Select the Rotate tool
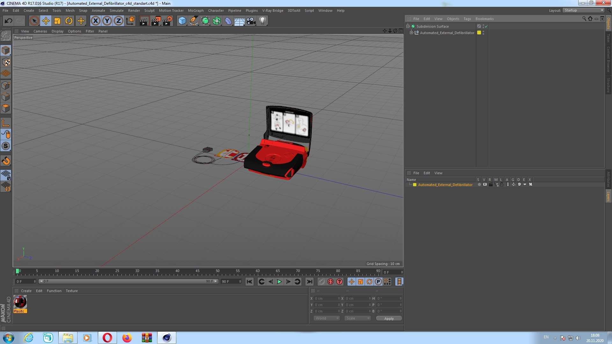 [69, 21]
